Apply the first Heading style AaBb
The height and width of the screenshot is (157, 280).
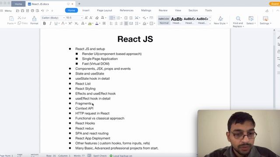coord(177,20)
